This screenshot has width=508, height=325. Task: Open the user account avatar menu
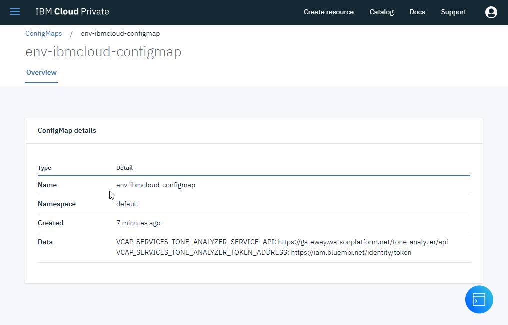491,12
